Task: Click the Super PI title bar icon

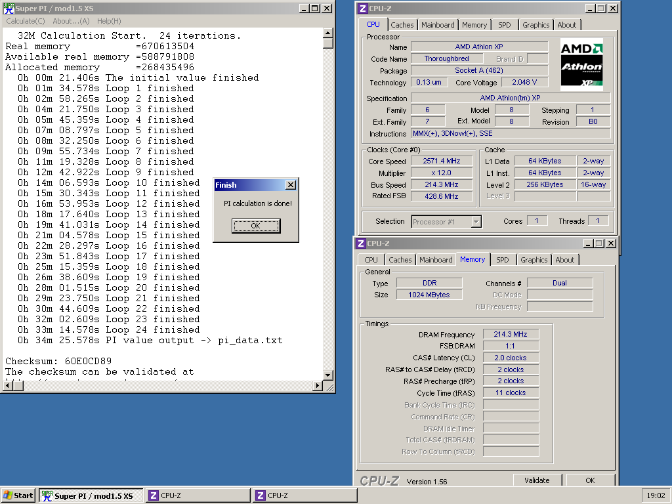Action: click(x=9, y=8)
